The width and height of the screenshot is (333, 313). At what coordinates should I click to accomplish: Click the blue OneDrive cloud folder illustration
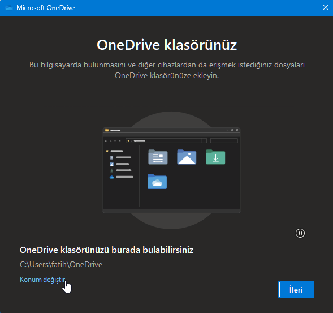pos(157,181)
